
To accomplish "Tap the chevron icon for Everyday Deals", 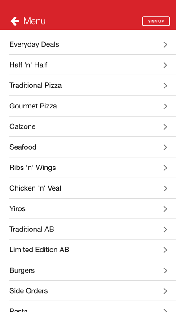I will click(165, 44).
